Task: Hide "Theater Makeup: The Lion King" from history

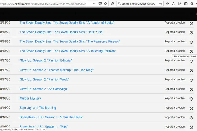Action: point(191,71)
